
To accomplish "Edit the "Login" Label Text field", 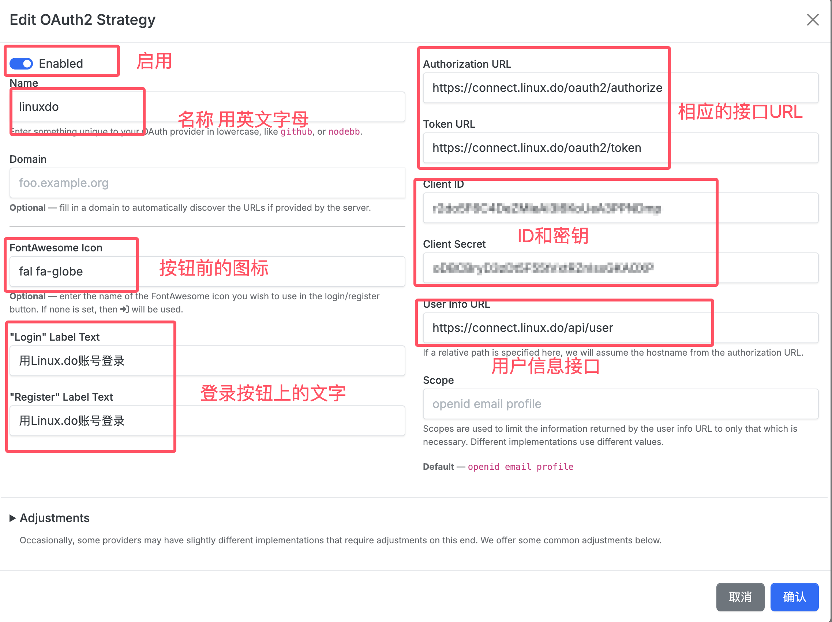I will pos(207,361).
